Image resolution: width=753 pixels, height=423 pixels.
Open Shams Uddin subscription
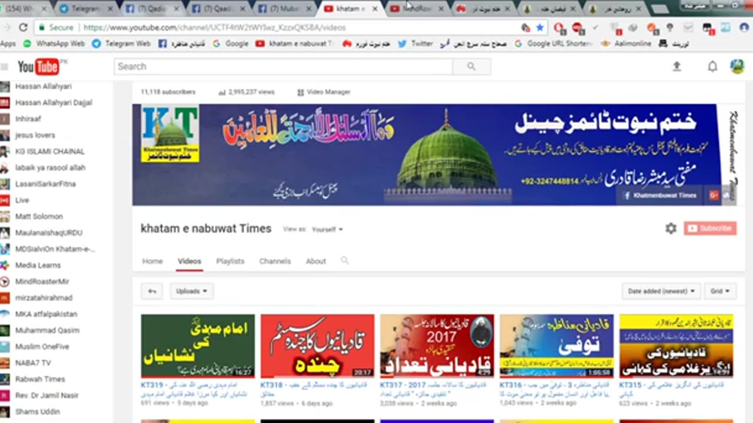[x=38, y=412]
